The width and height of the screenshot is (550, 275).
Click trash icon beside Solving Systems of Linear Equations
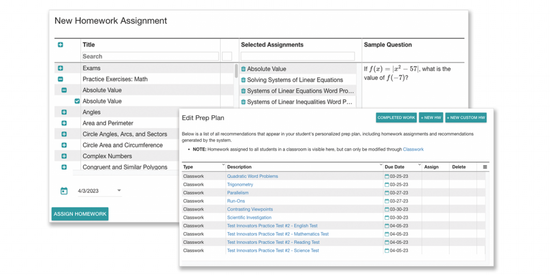pyautogui.click(x=243, y=80)
